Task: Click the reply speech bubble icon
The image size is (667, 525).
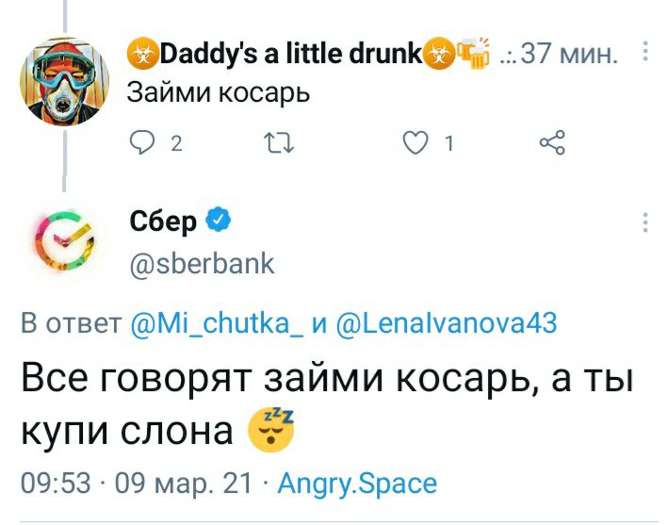Action: pyautogui.click(x=143, y=144)
